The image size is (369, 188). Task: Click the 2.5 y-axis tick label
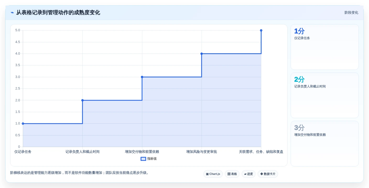(x=18, y=88)
